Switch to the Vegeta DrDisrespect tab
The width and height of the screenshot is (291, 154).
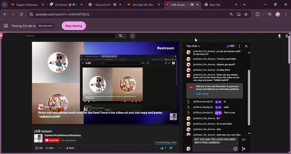point(27,5)
